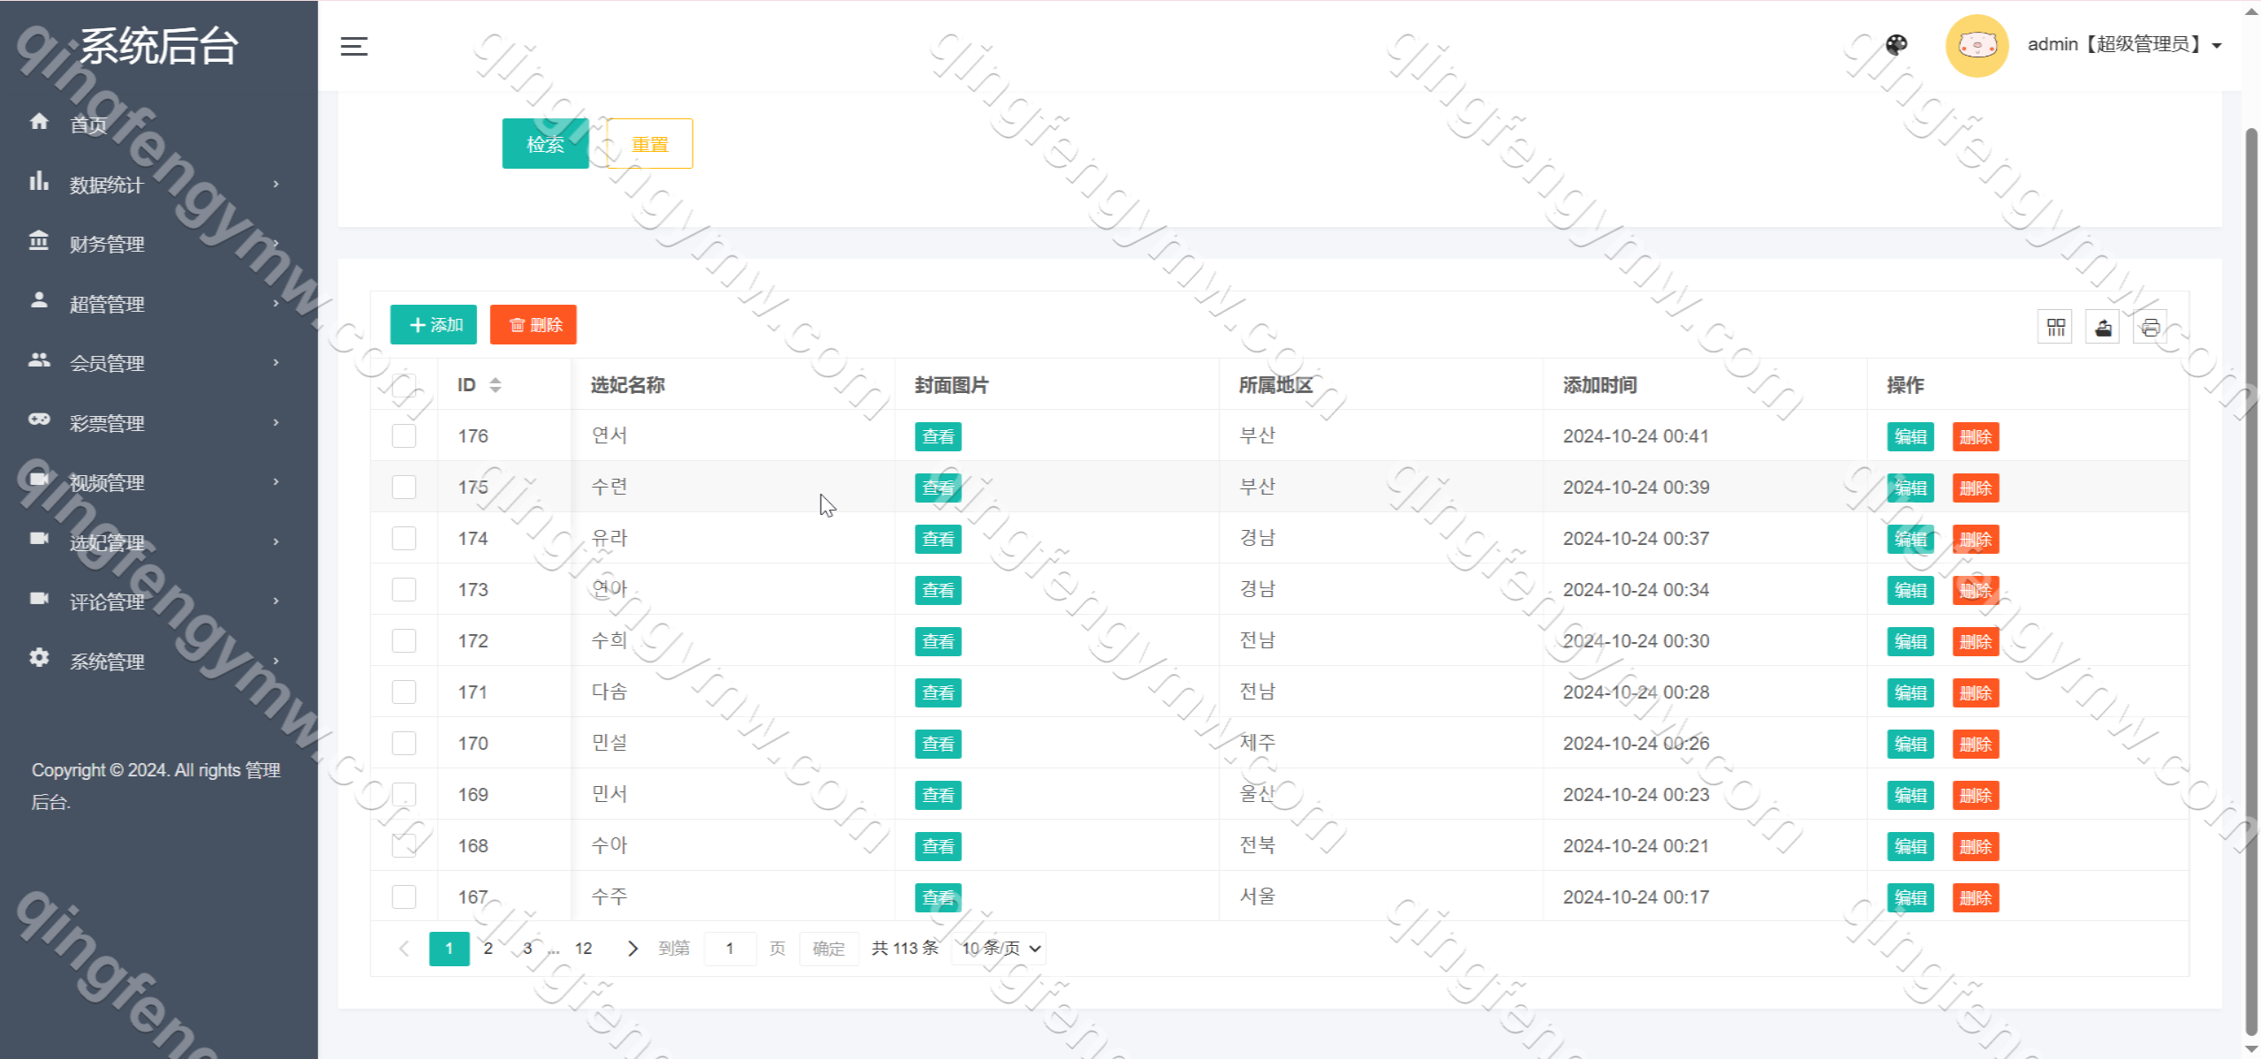The height and width of the screenshot is (1059, 2261).
Task: Expand the 会员管理 menu chevron
Action: click(x=276, y=362)
